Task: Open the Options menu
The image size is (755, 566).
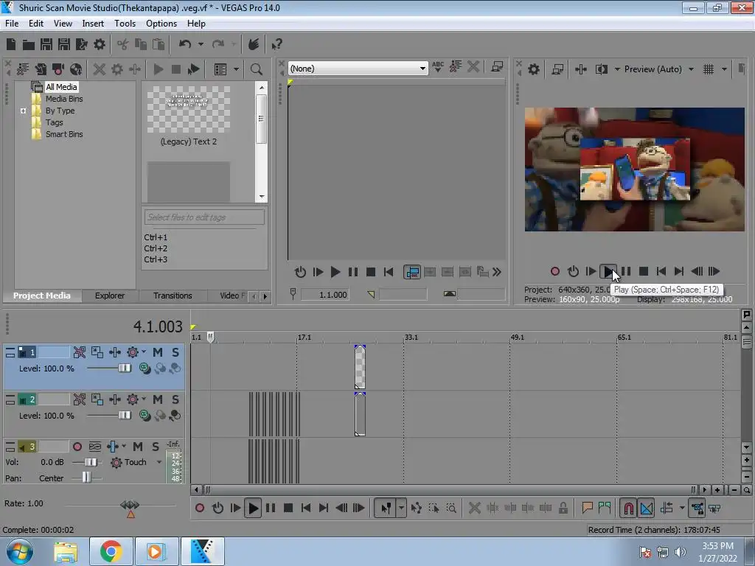Action: (x=161, y=23)
